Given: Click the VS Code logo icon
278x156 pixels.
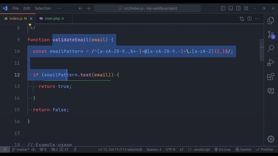Looking at the screenshot, I should 5,8.
